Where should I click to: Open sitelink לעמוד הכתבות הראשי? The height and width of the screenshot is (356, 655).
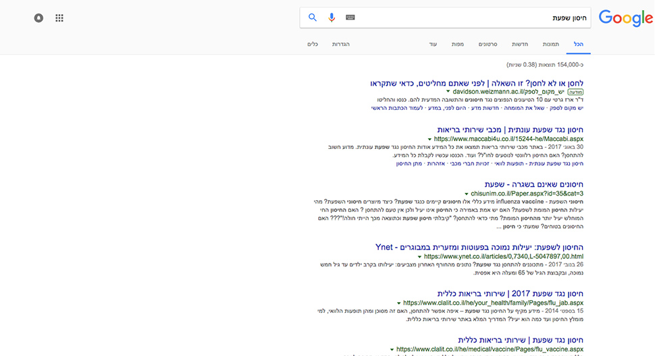tap(397, 108)
